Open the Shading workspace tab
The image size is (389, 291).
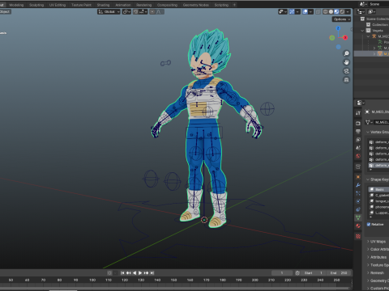(103, 5)
